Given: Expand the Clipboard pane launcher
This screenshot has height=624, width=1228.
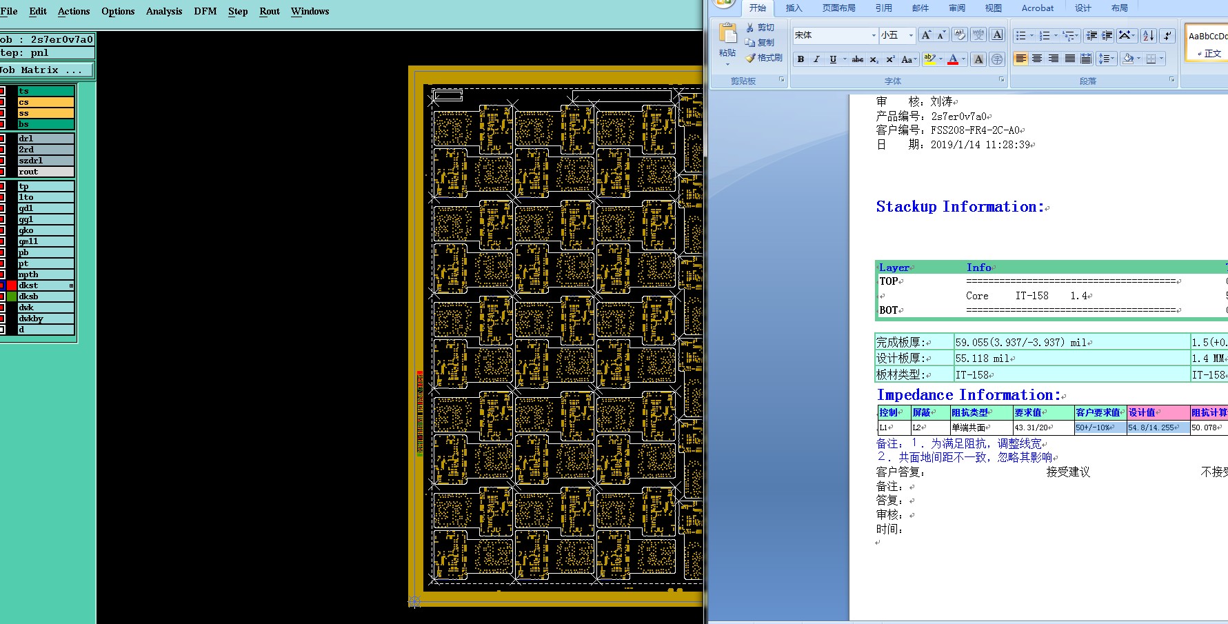Looking at the screenshot, I should 782,80.
